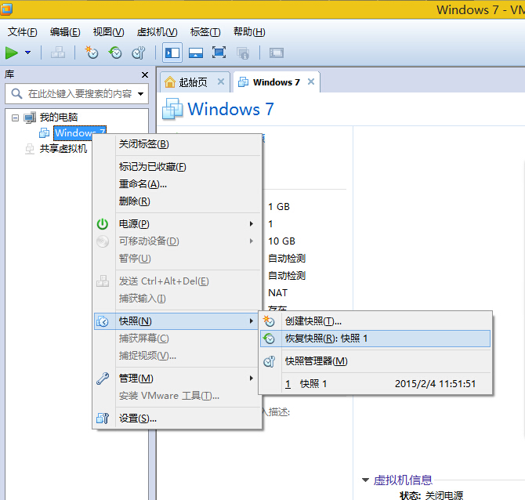Click the 虚拟机信息 section heading

[x=403, y=480]
